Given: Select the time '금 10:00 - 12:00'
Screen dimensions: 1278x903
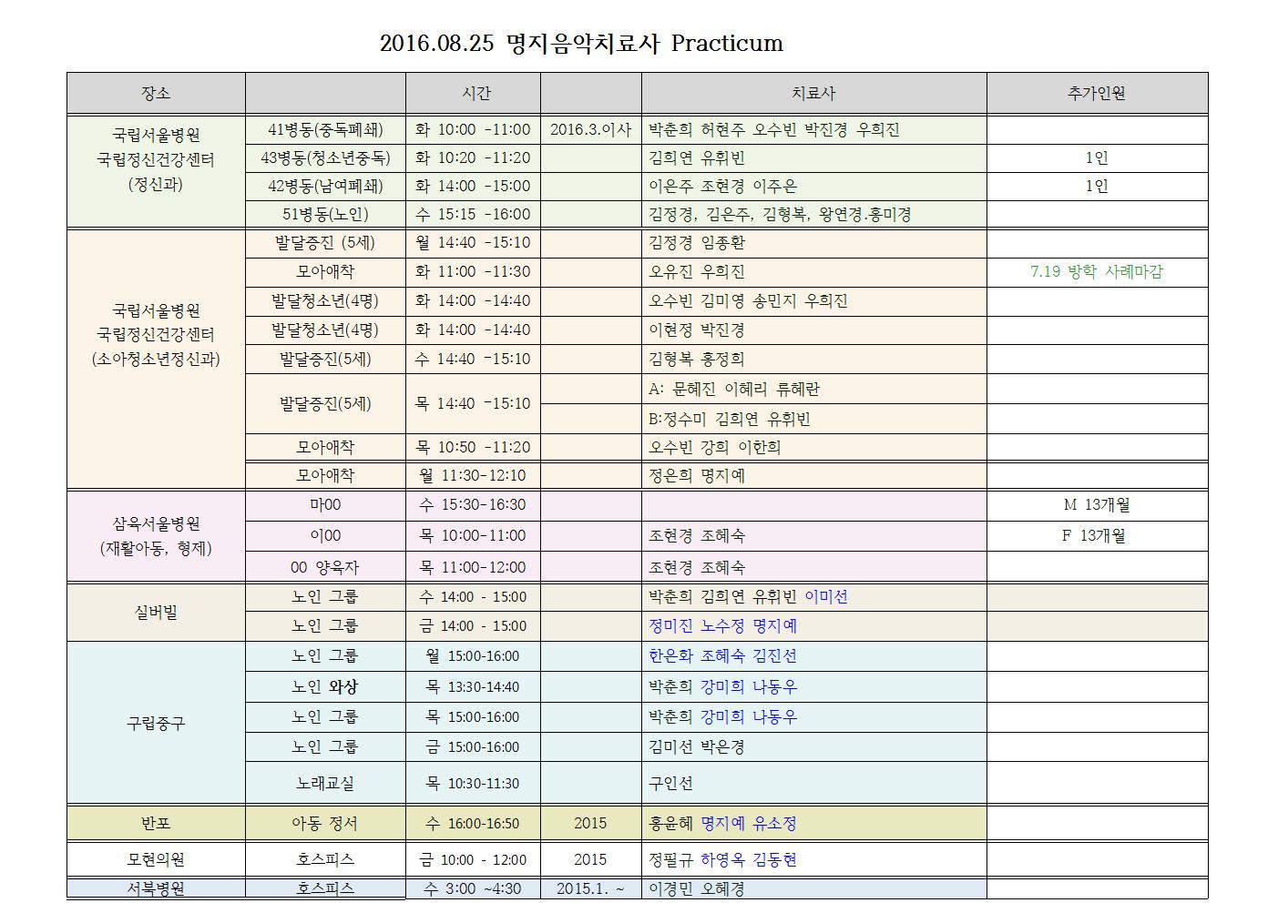Looking at the screenshot, I should [x=473, y=859].
